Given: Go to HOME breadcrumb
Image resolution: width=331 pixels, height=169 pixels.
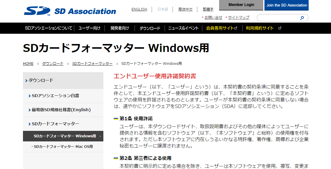Looking at the screenshot, I should (28, 63).
